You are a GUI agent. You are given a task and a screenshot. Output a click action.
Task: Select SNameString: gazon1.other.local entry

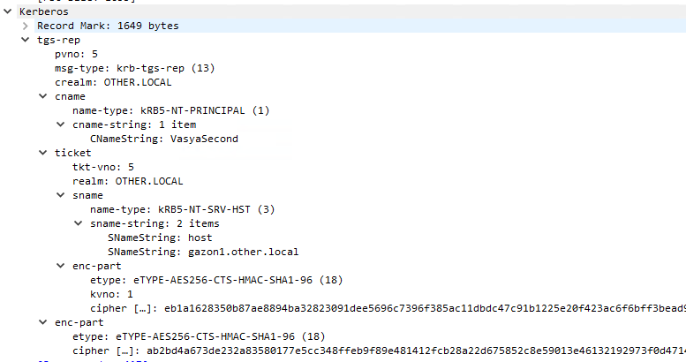(x=203, y=252)
